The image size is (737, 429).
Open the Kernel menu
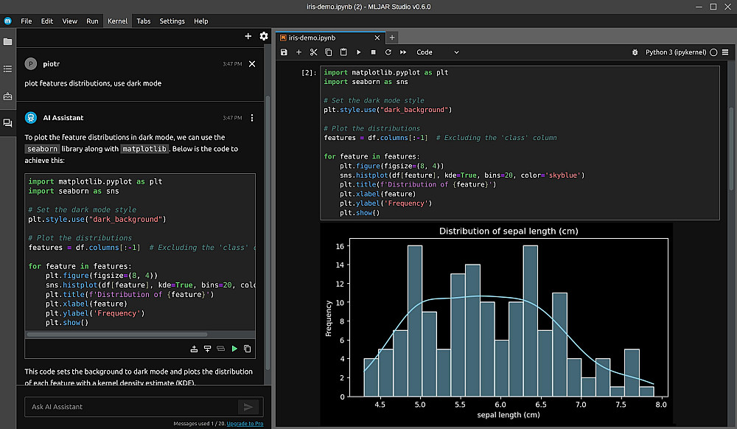[x=117, y=21]
